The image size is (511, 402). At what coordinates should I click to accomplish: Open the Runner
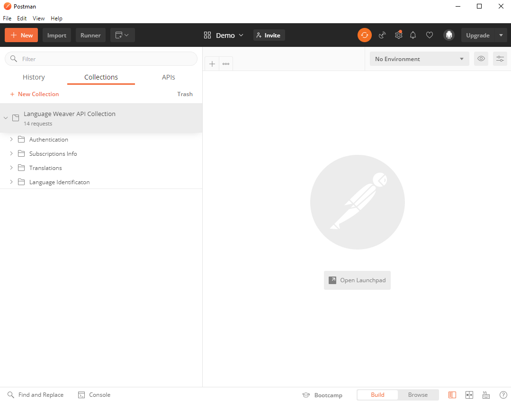tap(90, 35)
